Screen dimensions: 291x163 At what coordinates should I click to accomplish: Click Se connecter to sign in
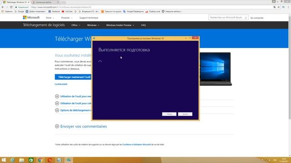[x=257, y=18]
